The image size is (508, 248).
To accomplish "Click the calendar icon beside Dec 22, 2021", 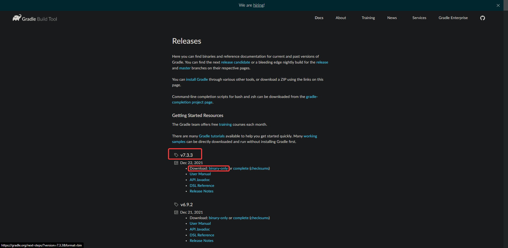I will 176,163.
